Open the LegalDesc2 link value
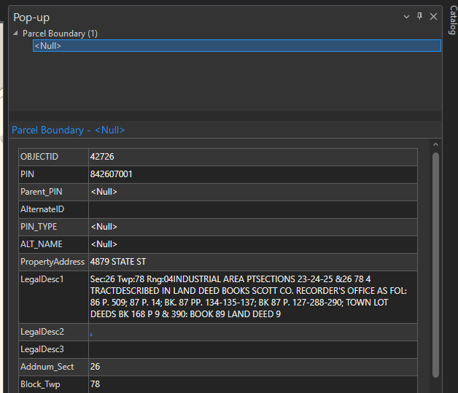Image resolution: width=458 pixels, height=393 pixels. pos(91,332)
